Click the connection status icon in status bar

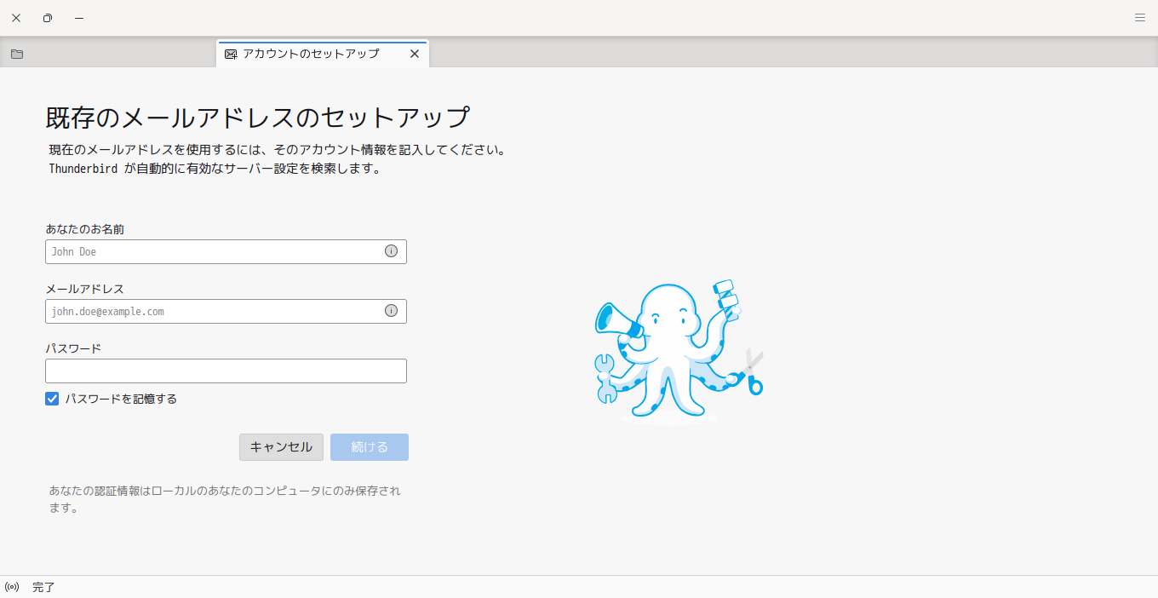12,587
